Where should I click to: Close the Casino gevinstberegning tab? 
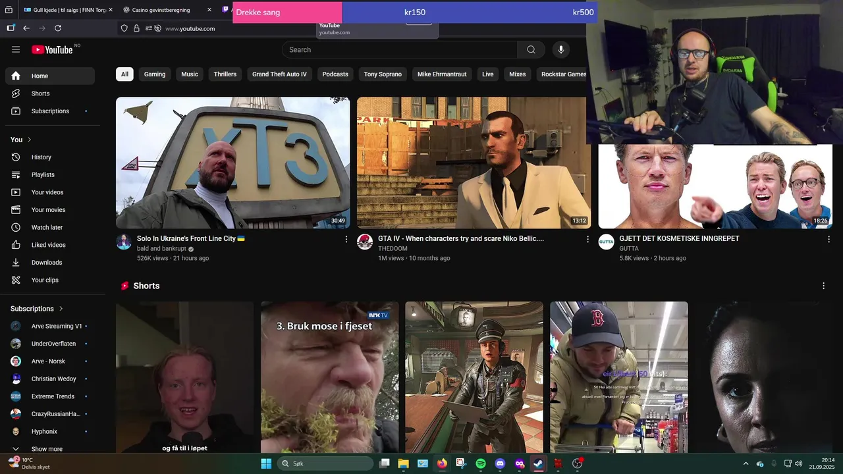[209, 10]
